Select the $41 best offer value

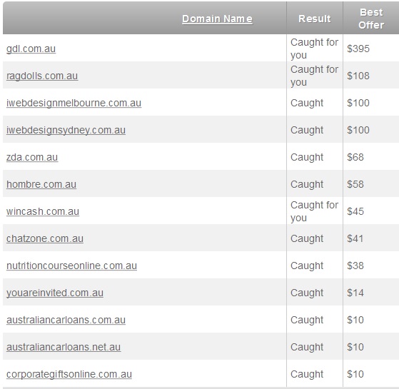(355, 238)
